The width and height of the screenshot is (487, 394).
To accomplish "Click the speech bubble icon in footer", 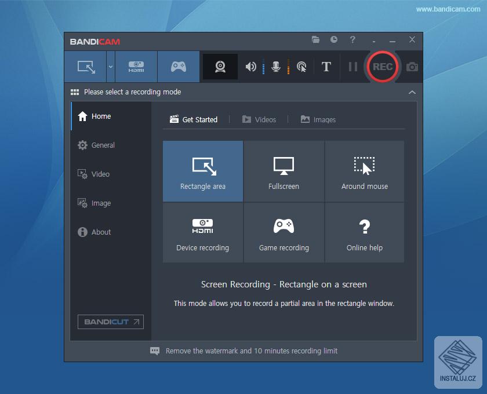I will pyautogui.click(x=155, y=351).
